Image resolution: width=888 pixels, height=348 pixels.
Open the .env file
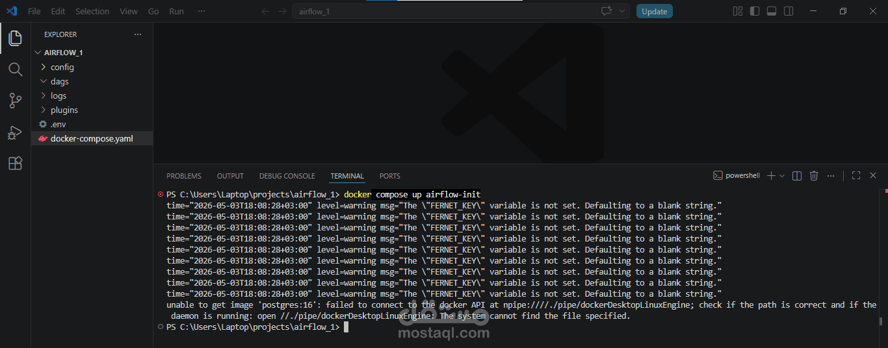click(92, 124)
